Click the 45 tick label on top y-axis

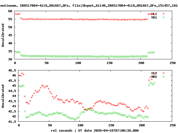click(x=10, y=35)
